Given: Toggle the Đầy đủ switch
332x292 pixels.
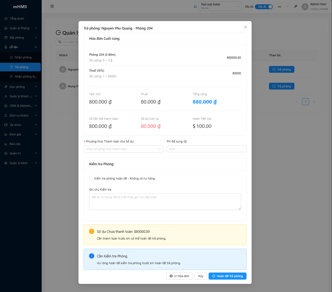Looking at the screenshot, I should click(264, 7).
